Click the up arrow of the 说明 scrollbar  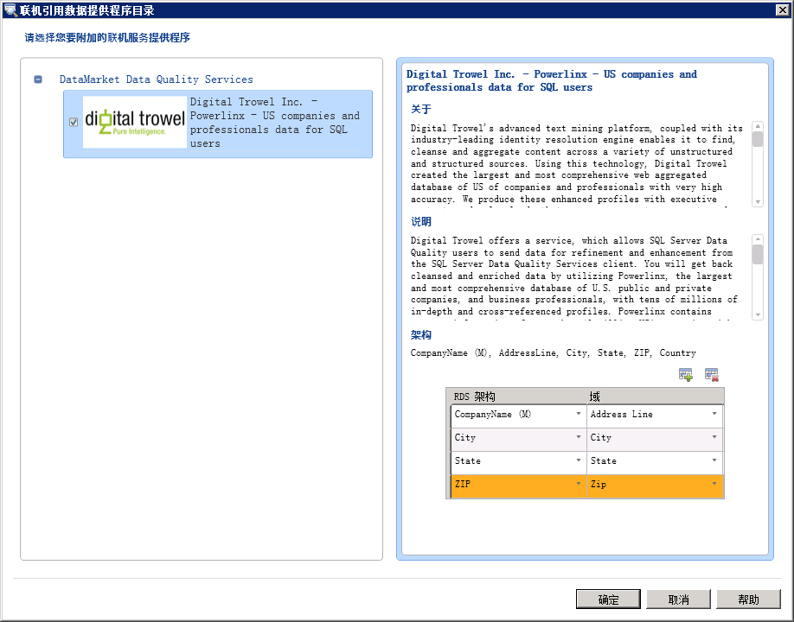[x=758, y=239]
